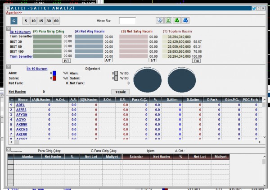Click the P/T button
This screenshot has width=270, height=190.
(66, 60)
